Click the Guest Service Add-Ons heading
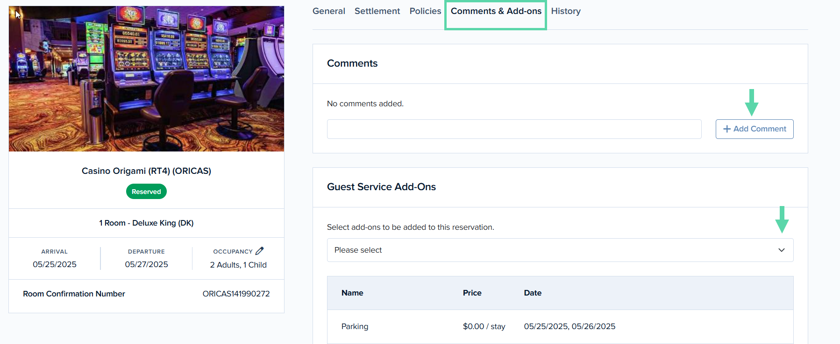 pos(381,187)
